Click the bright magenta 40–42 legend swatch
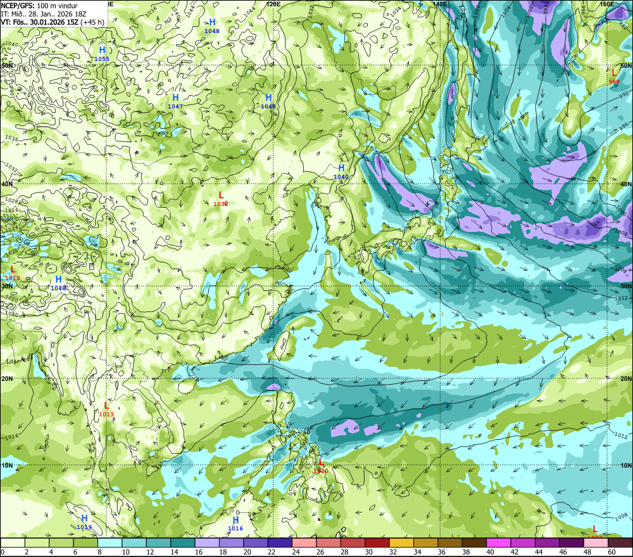 coord(499,542)
